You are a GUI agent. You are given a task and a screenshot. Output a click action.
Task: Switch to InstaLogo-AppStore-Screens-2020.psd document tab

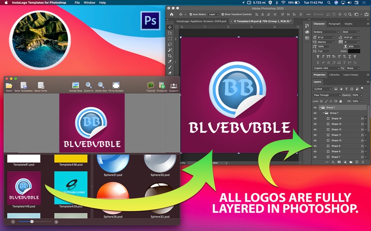click(201, 21)
